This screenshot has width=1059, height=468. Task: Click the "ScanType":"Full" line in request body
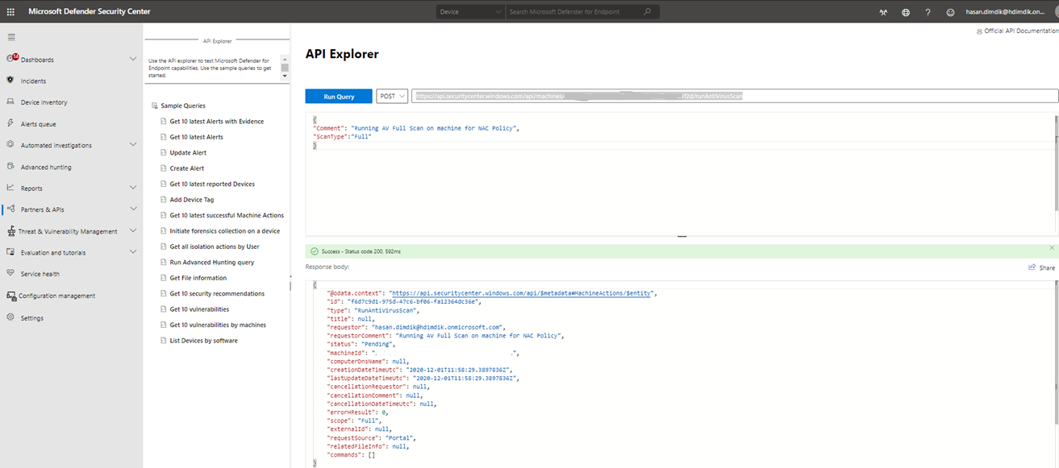tap(342, 137)
